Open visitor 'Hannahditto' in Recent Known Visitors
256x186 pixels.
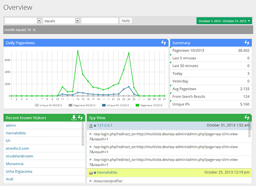click(16, 133)
